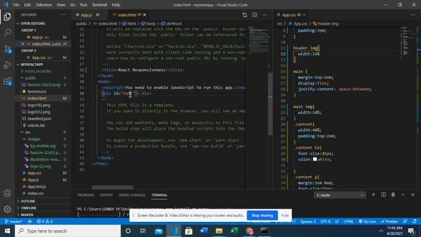Click the Windows Start button
Image resolution: width=421 pixels, height=237 pixels.
coord(7,231)
